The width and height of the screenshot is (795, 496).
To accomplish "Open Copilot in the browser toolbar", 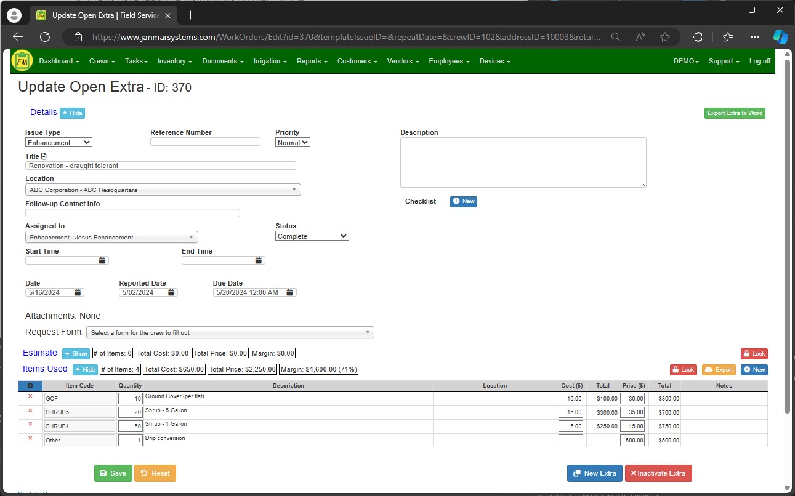I will click(780, 37).
